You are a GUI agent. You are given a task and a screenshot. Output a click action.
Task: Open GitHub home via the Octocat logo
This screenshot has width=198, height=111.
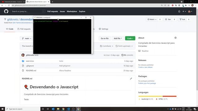pyautogui.click(x=6, y=11)
